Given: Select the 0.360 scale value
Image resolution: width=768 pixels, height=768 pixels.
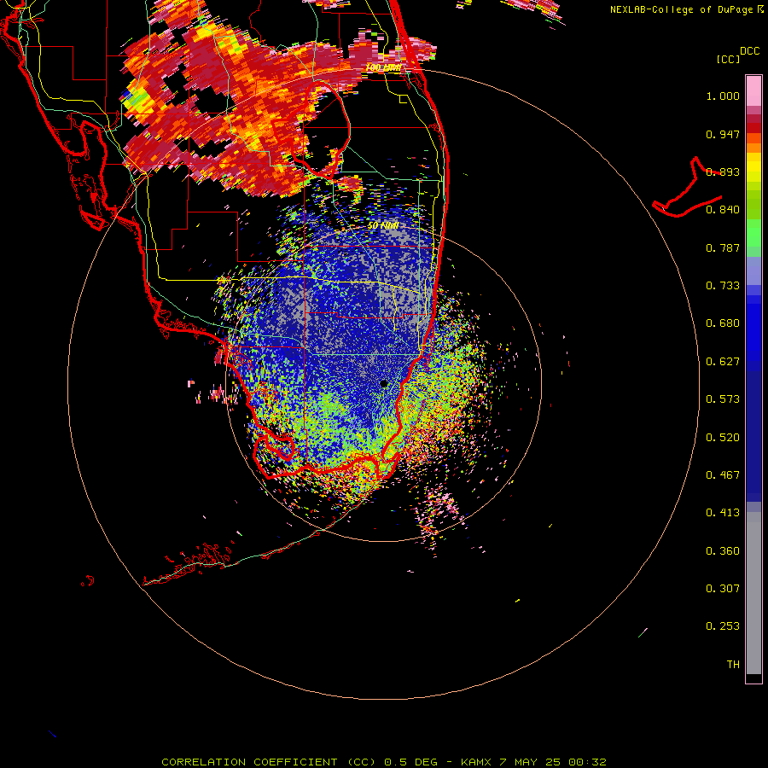Looking at the screenshot, I should click(x=723, y=551).
